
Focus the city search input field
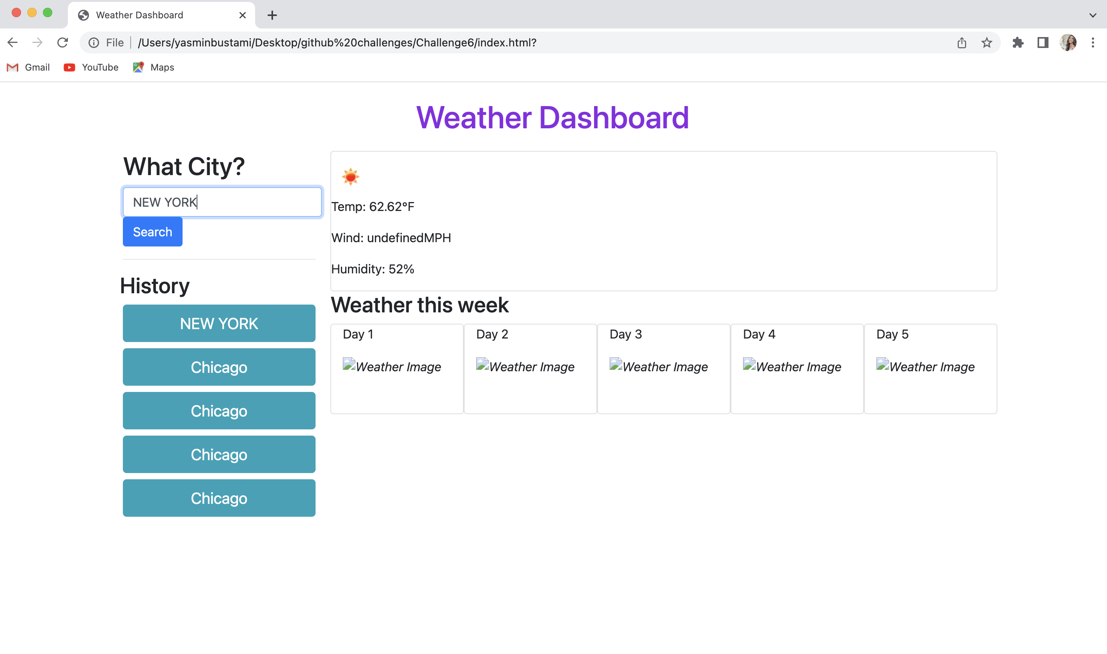point(222,202)
